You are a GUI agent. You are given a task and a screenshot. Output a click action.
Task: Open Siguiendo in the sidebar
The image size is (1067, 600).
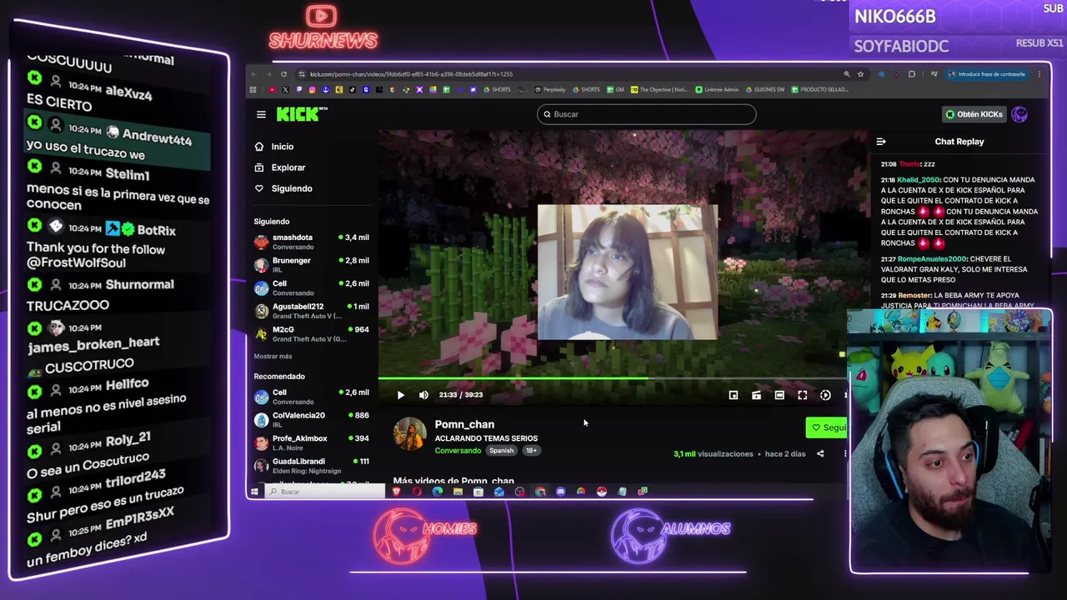(x=283, y=188)
